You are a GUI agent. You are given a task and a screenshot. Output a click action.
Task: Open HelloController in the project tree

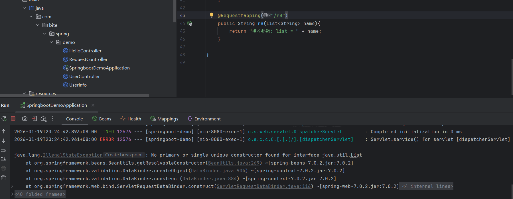(85, 51)
